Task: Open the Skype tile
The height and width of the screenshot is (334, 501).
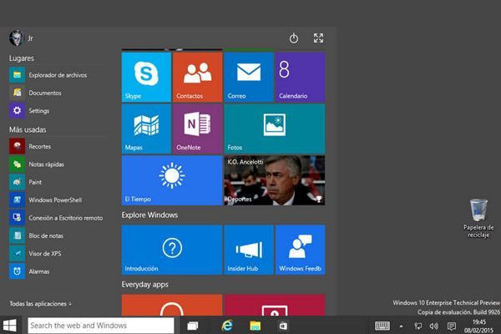Action: point(146,77)
